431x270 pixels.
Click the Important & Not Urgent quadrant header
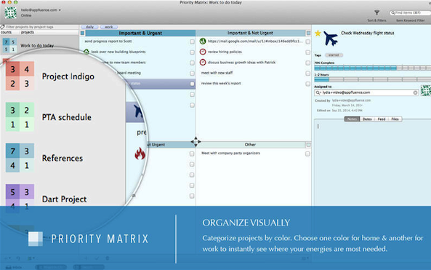click(250, 33)
